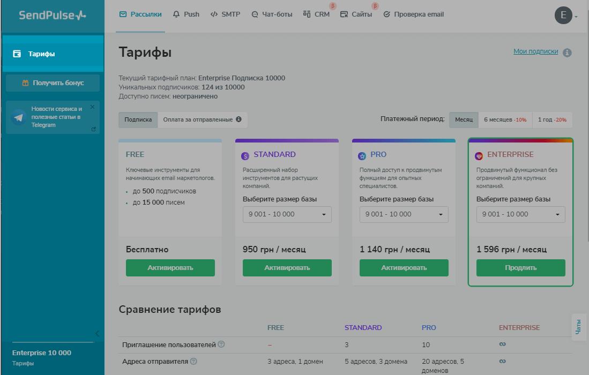Viewport: 589px width, 375px height.
Task: Open the Чат-боты tab
Action: (272, 14)
